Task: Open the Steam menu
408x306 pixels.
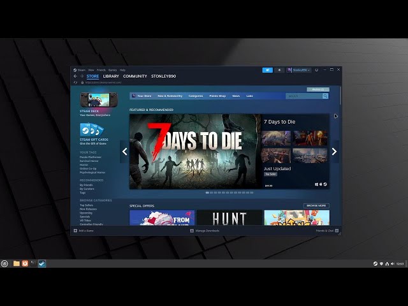Action: click(82, 70)
